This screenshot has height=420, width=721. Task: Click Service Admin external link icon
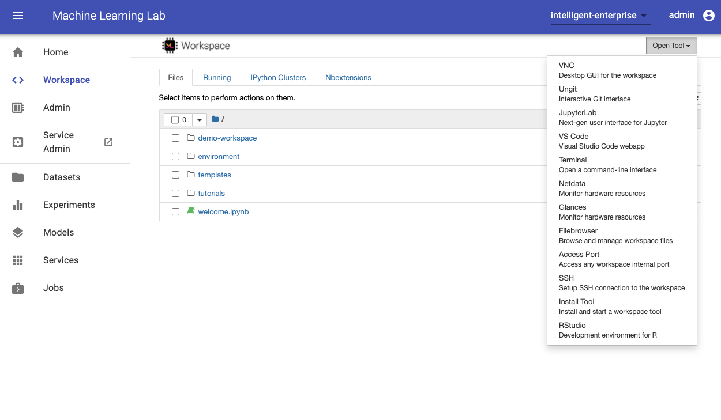108,142
